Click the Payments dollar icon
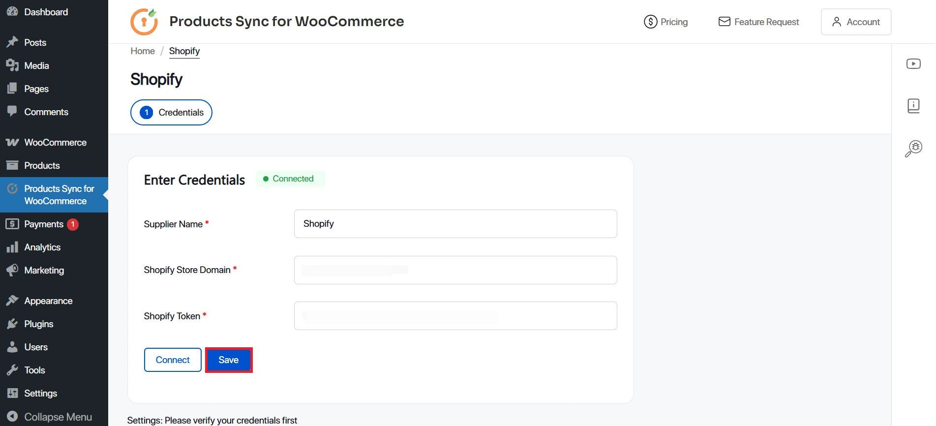The image size is (936, 426). [x=12, y=224]
